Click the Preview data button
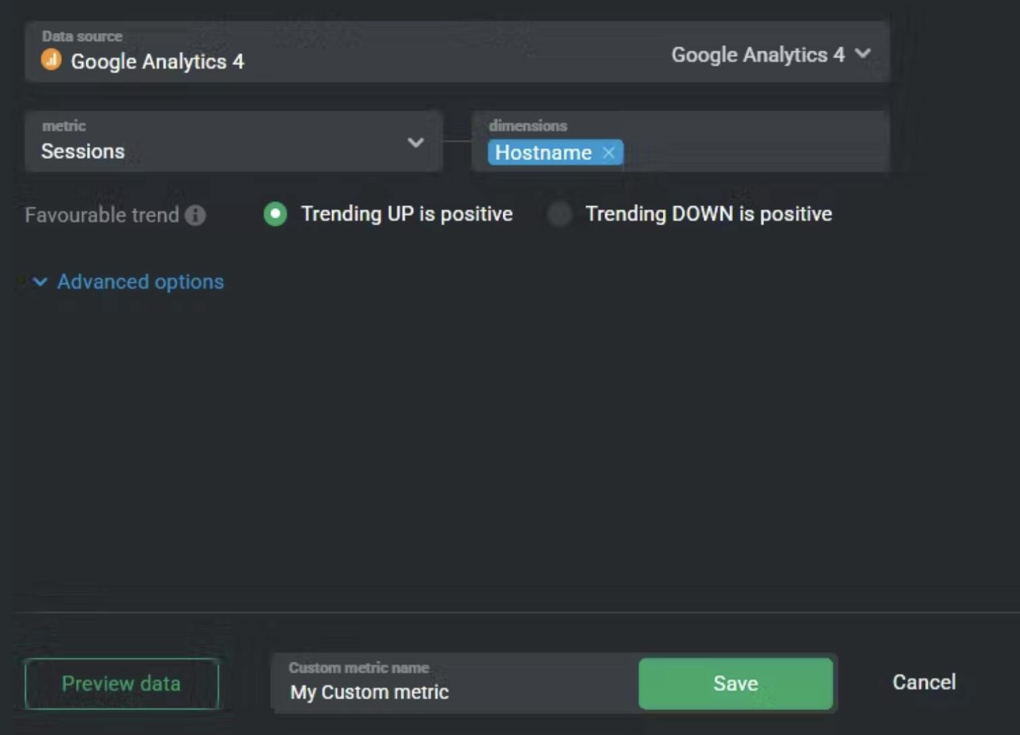1020x735 pixels. (121, 684)
